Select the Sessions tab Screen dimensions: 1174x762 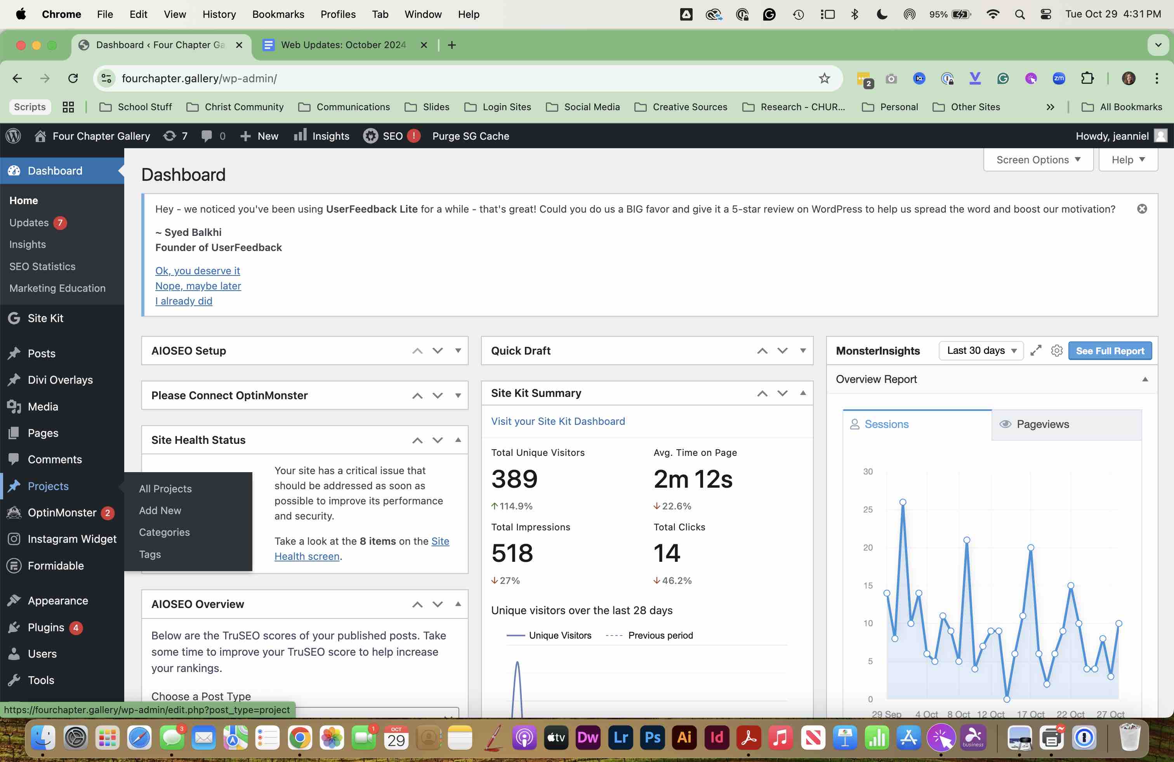point(917,424)
